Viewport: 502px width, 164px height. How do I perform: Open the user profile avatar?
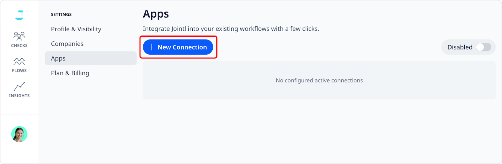(x=19, y=134)
